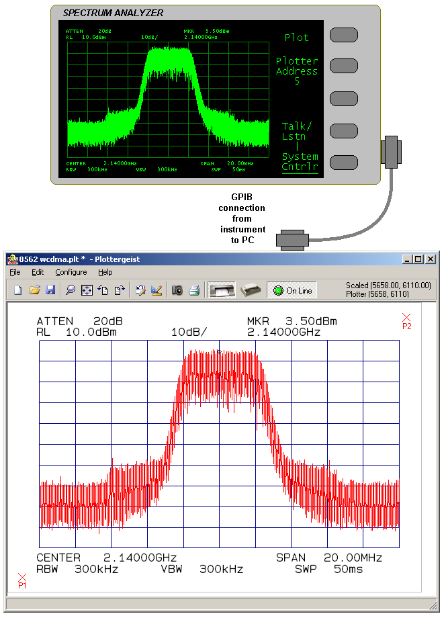Click the fit-to-window icon

(x=87, y=290)
